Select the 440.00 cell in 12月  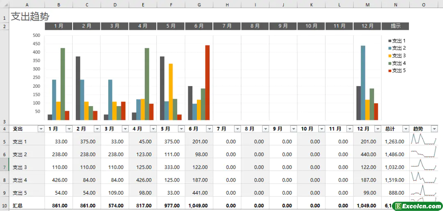367,152
